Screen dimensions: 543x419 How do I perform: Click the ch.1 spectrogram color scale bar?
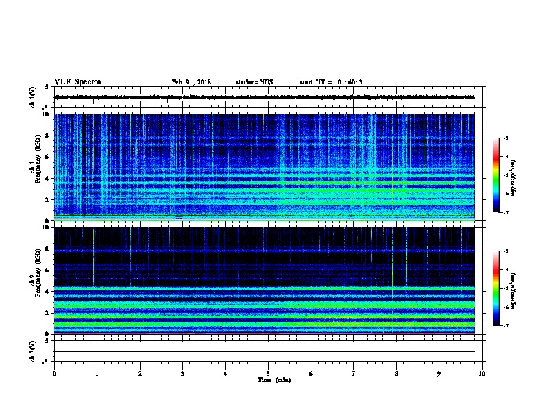tap(496, 175)
